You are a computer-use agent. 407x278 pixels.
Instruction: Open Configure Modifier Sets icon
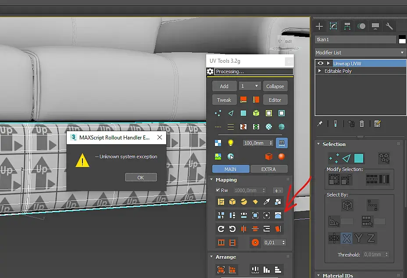click(x=377, y=124)
